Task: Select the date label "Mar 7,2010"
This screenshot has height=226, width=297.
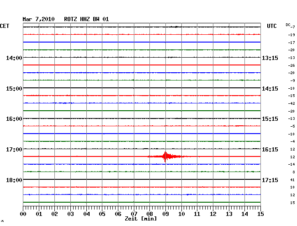Action: click(x=38, y=19)
